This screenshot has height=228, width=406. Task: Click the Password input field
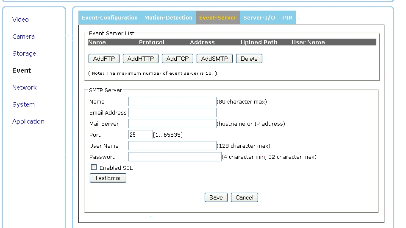175,157
